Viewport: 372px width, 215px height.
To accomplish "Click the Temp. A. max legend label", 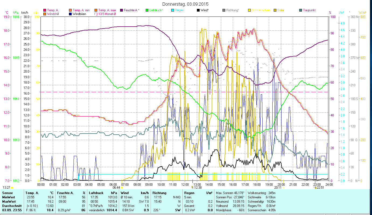I will point(107,10).
